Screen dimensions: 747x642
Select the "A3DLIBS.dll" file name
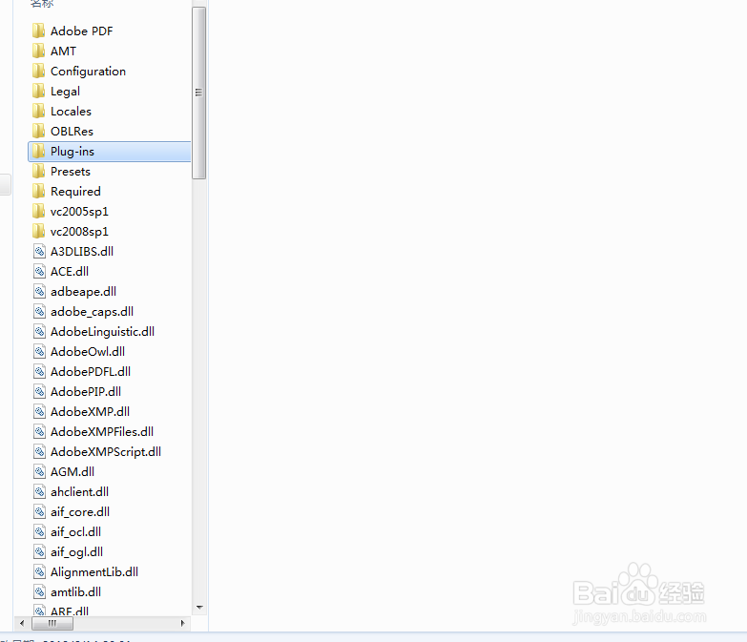click(x=82, y=252)
